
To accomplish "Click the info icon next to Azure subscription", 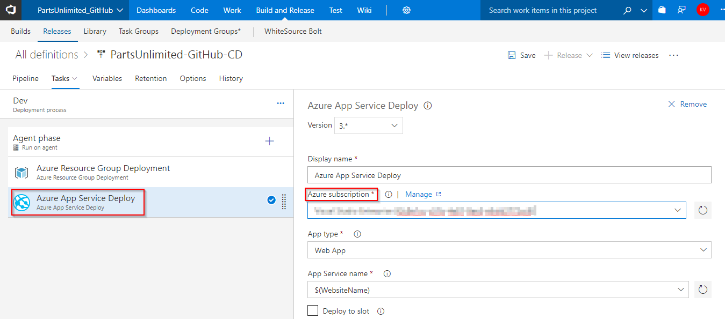I will 389,195.
